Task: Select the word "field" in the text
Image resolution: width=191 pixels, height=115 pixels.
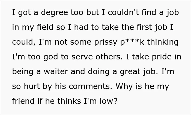Action: tap(45, 27)
